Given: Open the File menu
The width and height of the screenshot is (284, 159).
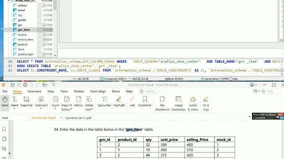Looking at the screenshot, I should coord(5,91).
